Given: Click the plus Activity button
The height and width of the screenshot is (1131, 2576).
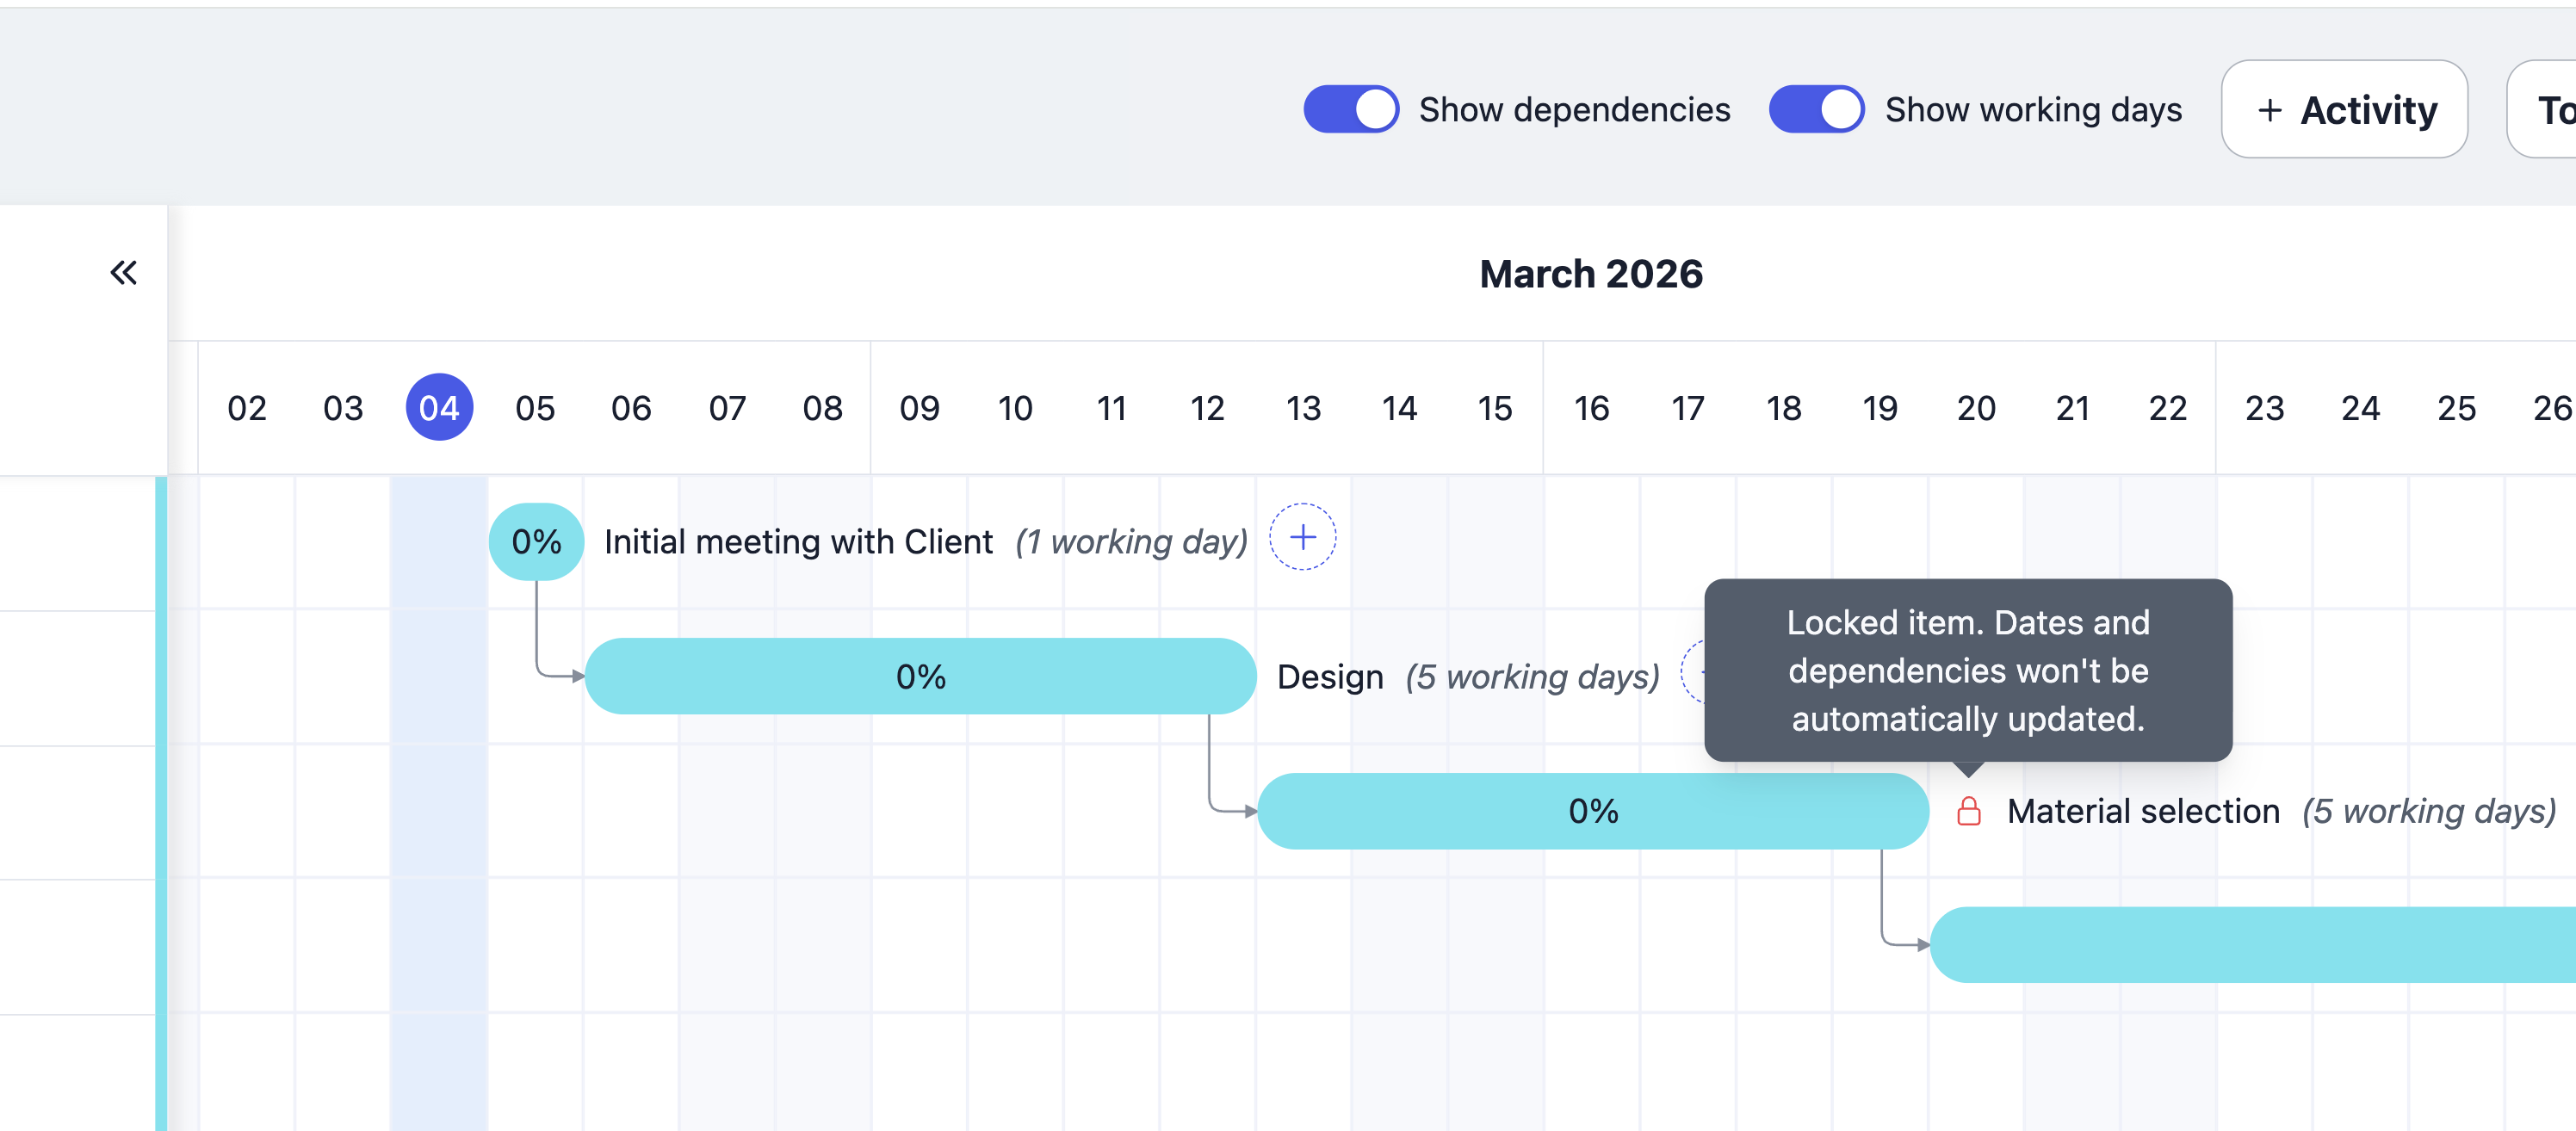Looking at the screenshot, I should (2344, 109).
